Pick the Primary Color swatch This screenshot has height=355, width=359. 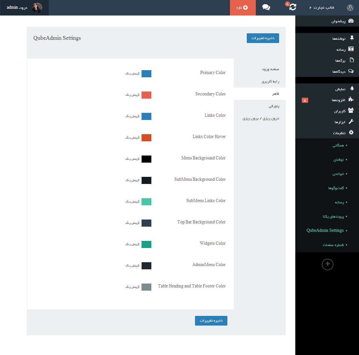[x=146, y=74]
